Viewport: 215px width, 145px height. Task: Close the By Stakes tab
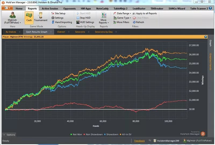pyautogui.click(x=20, y=32)
